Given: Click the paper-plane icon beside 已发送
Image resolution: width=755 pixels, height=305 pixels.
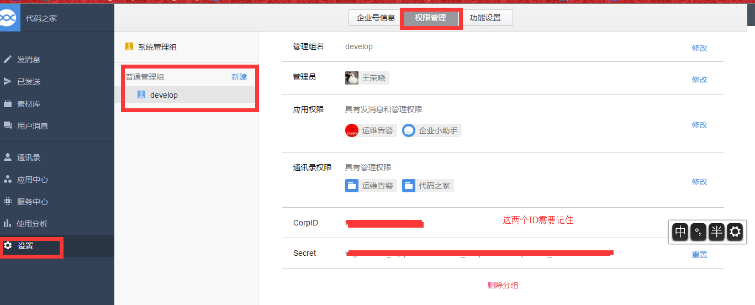Looking at the screenshot, I should tap(8, 81).
